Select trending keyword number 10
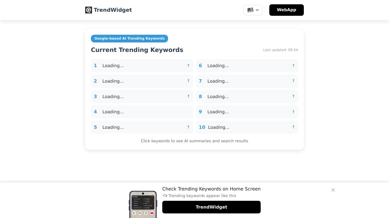 coord(247,127)
